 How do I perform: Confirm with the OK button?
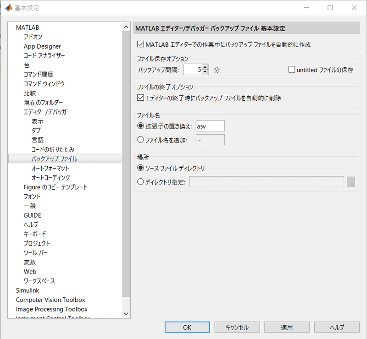(x=187, y=327)
